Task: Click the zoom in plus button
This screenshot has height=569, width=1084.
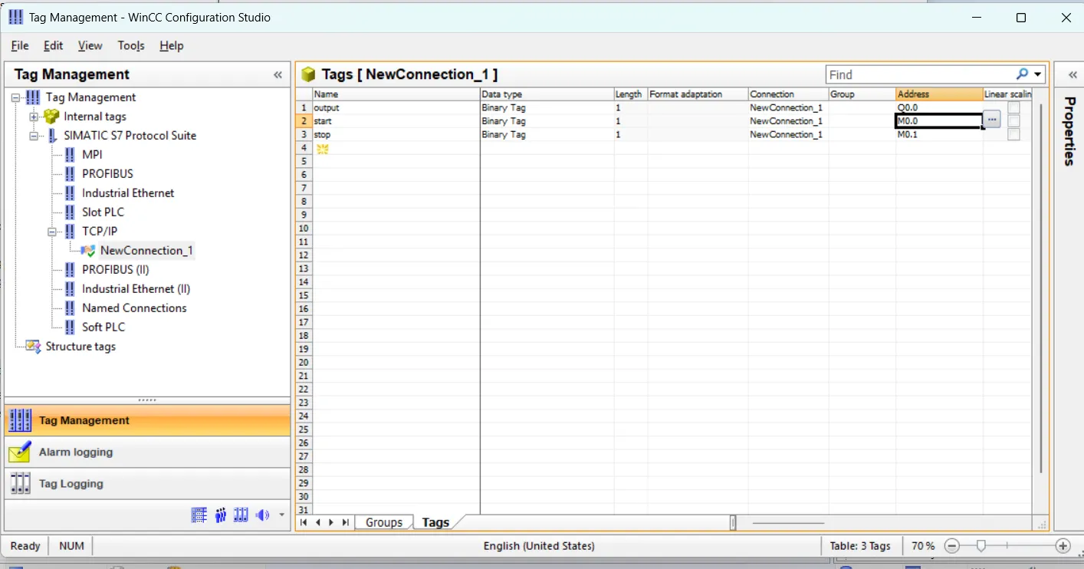Action: (1063, 546)
